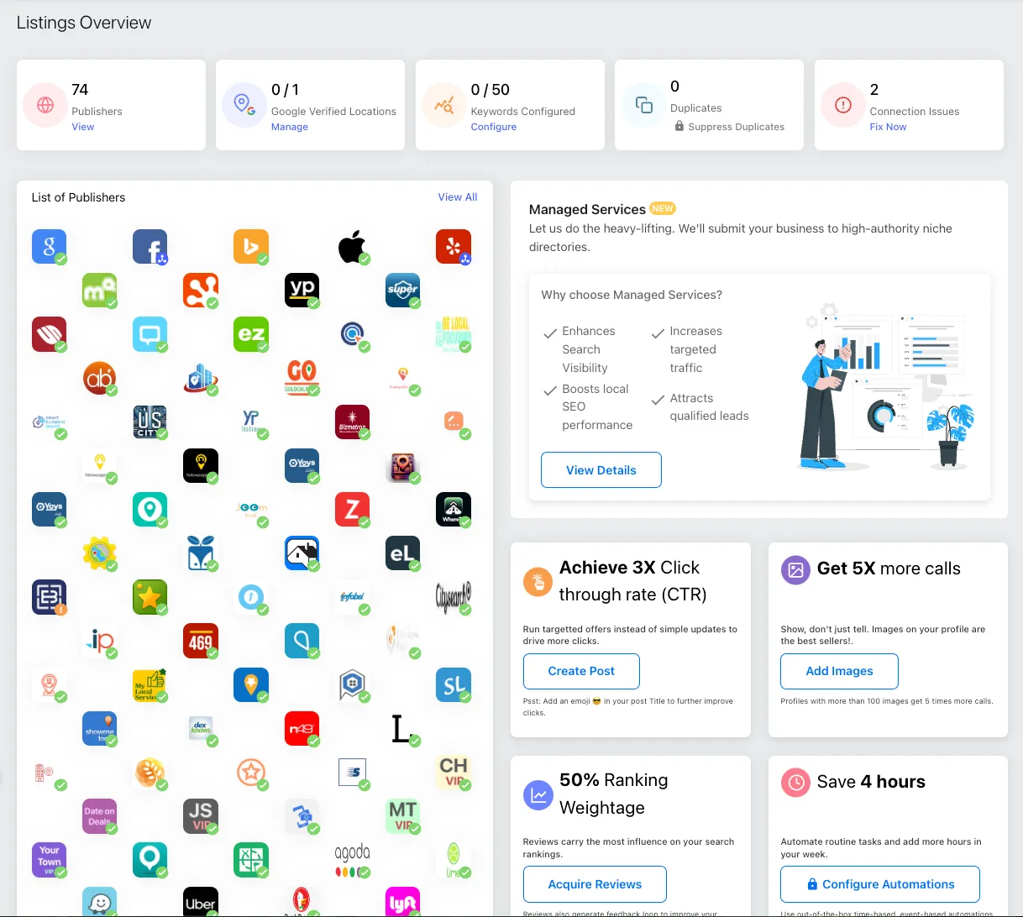1023x917 pixels.
Task: Open the green 'ez' publisher icon
Action: (250, 333)
